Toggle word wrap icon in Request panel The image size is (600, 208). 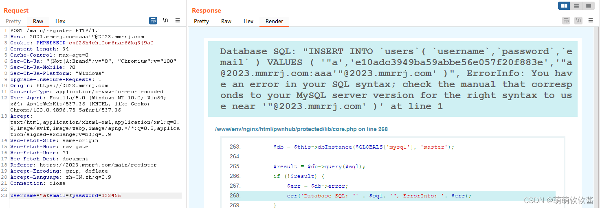[x=153, y=20]
